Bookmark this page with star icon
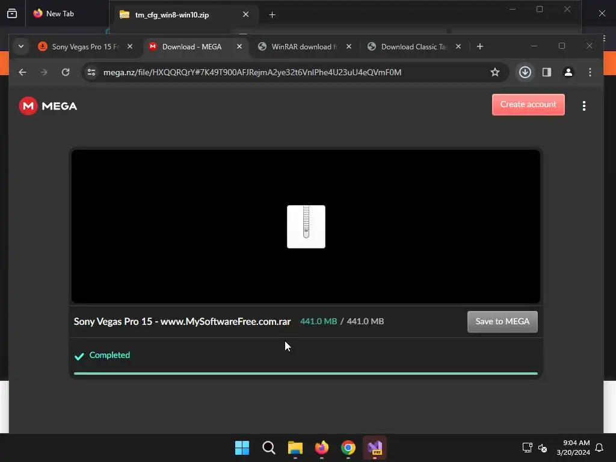The image size is (616, 462). click(495, 72)
